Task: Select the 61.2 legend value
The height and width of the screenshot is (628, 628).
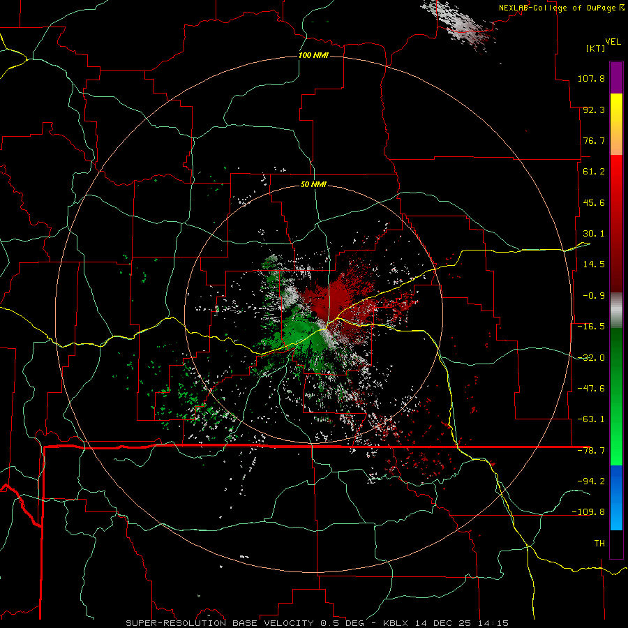Action: [594, 172]
